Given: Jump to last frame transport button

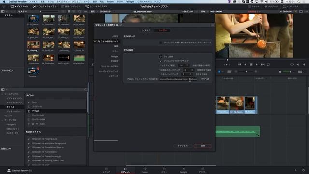Looking at the screenshot, I should [263, 64].
